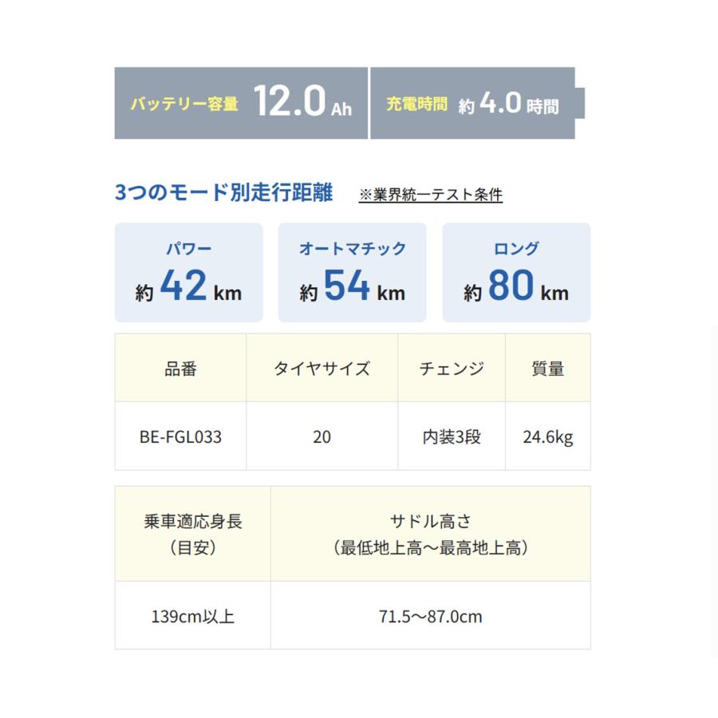The image size is (718, 718).
Task: Select the 内装3段 gear cell
Action: (452, 437)
